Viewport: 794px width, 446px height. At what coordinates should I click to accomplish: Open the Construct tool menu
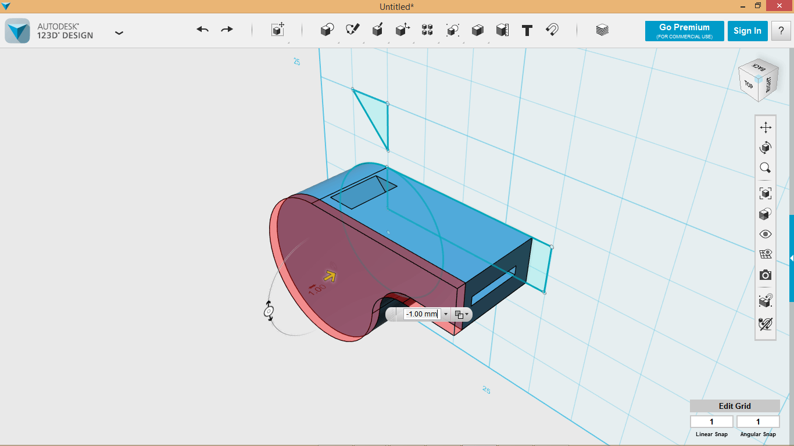[x=377, y=30]
